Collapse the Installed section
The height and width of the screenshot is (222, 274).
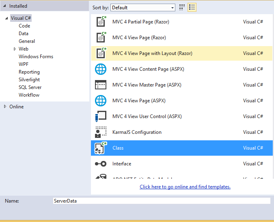pyautogui.click(x=5, y=6)
